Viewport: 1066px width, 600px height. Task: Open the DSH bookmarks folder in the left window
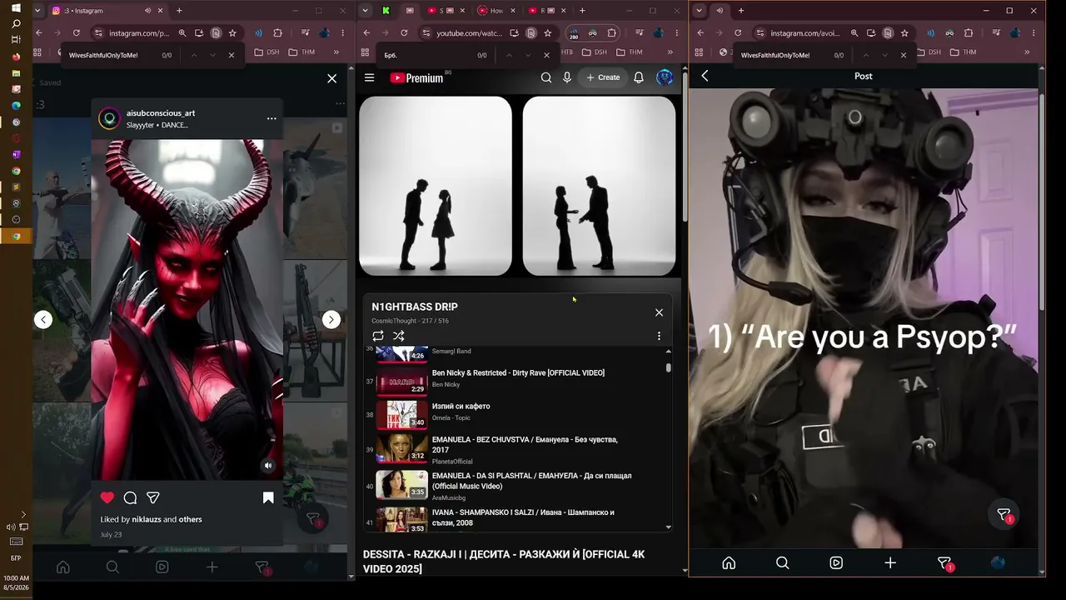point(266,52)
